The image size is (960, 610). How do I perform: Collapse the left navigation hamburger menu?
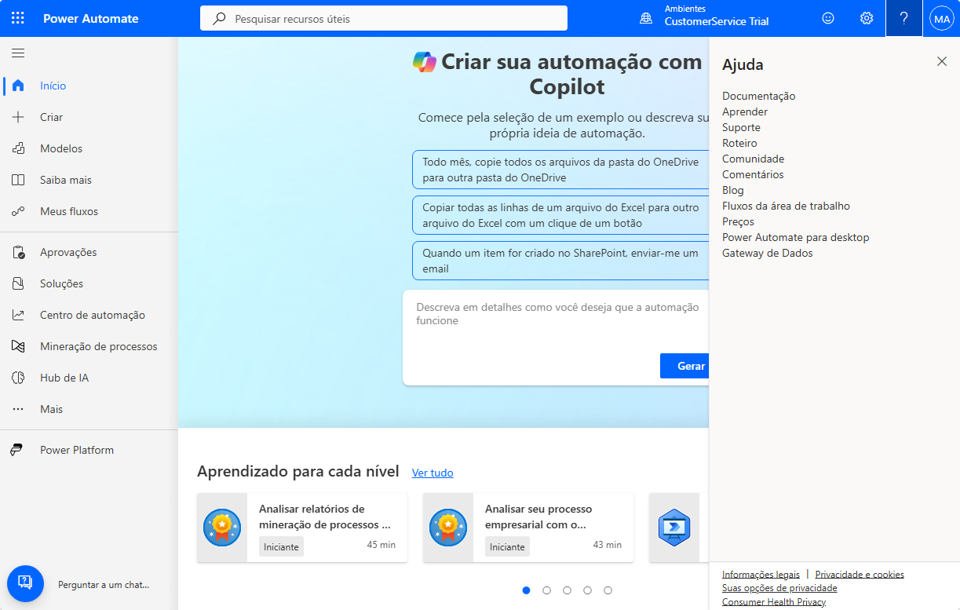point(18,53)
